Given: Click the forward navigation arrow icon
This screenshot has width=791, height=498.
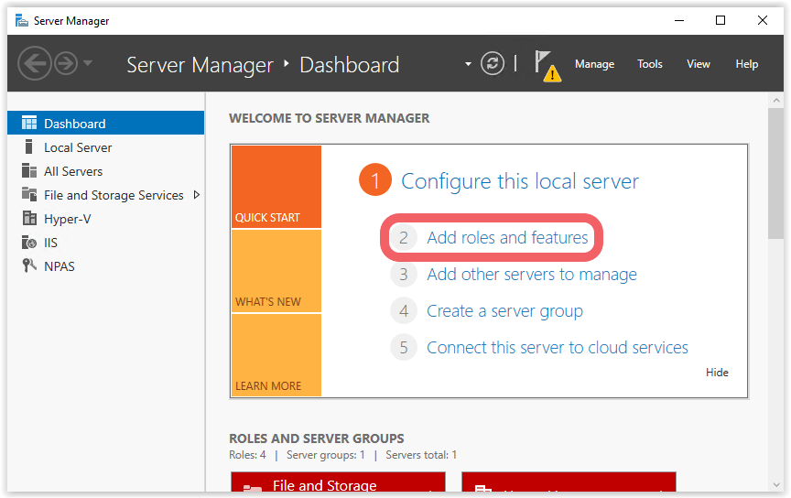Looking at the screenshot, I should tap(66, 63).
